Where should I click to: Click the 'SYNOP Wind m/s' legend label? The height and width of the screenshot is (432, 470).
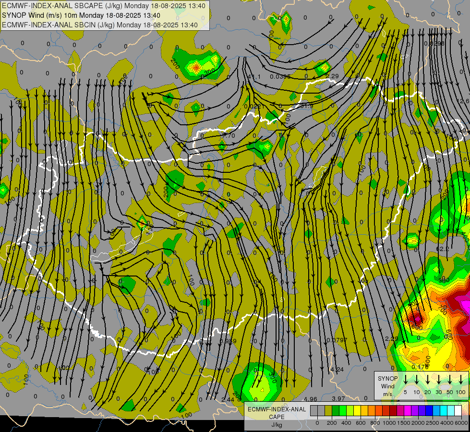[x=387, y=386]
